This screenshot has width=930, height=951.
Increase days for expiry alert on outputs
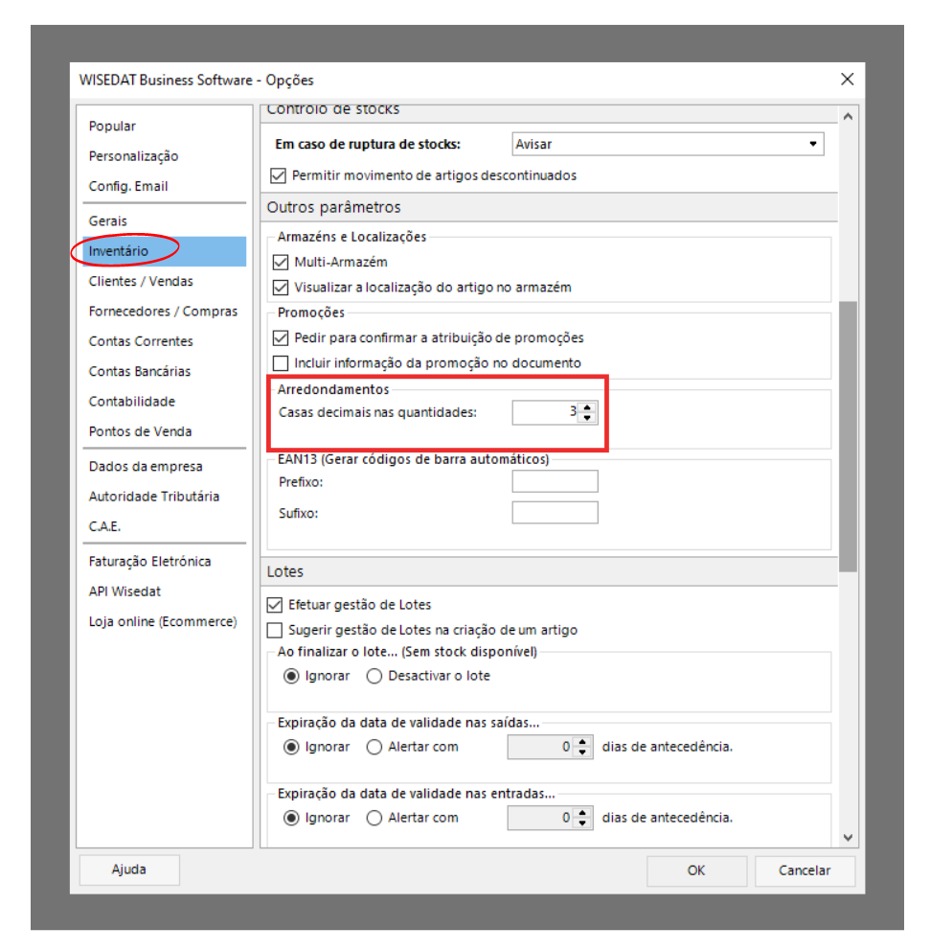click(582, 742)
